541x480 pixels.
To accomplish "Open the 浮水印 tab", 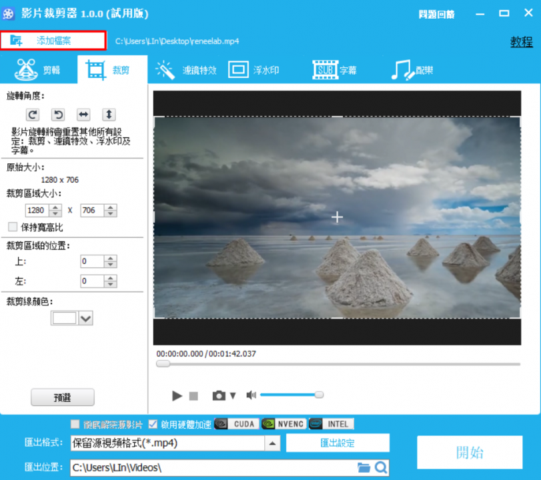I will (253, 71).
